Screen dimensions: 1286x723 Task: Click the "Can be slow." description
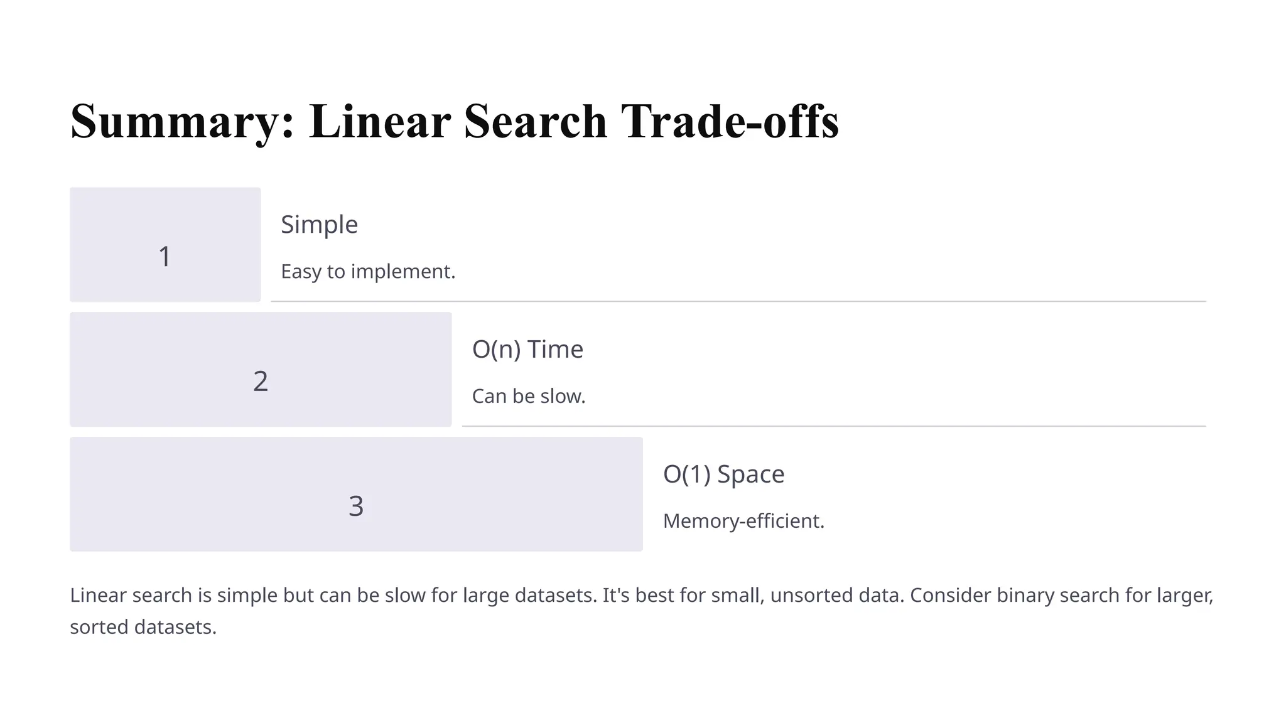[529, 397]
